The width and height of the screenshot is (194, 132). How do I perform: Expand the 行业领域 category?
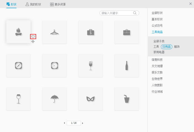[157, 92]
